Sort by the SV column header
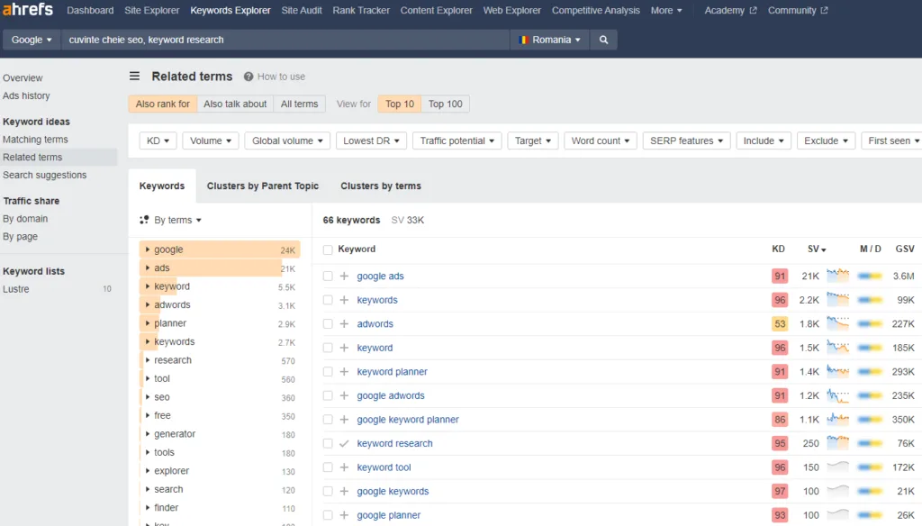This screenshot has width=922, height=526. (816, 249)
